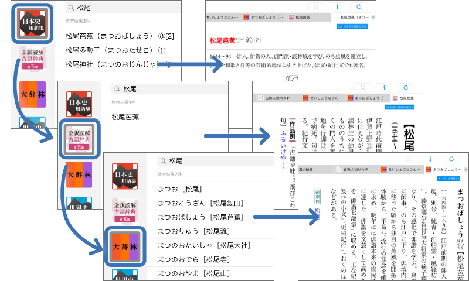Open result まつお［松尾］
This screenshot has width=469, height=281.
(x=180, y=189)
